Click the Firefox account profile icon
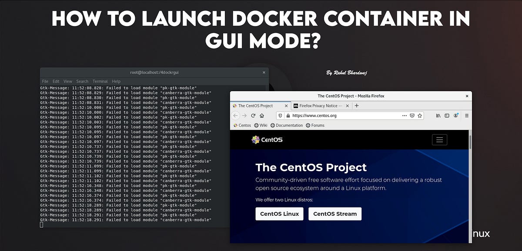 pos(455,115)
